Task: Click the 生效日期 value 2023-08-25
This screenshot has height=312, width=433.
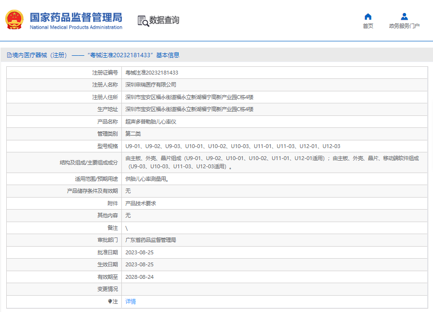Action: pyautogui.click(x=140, y=264)
